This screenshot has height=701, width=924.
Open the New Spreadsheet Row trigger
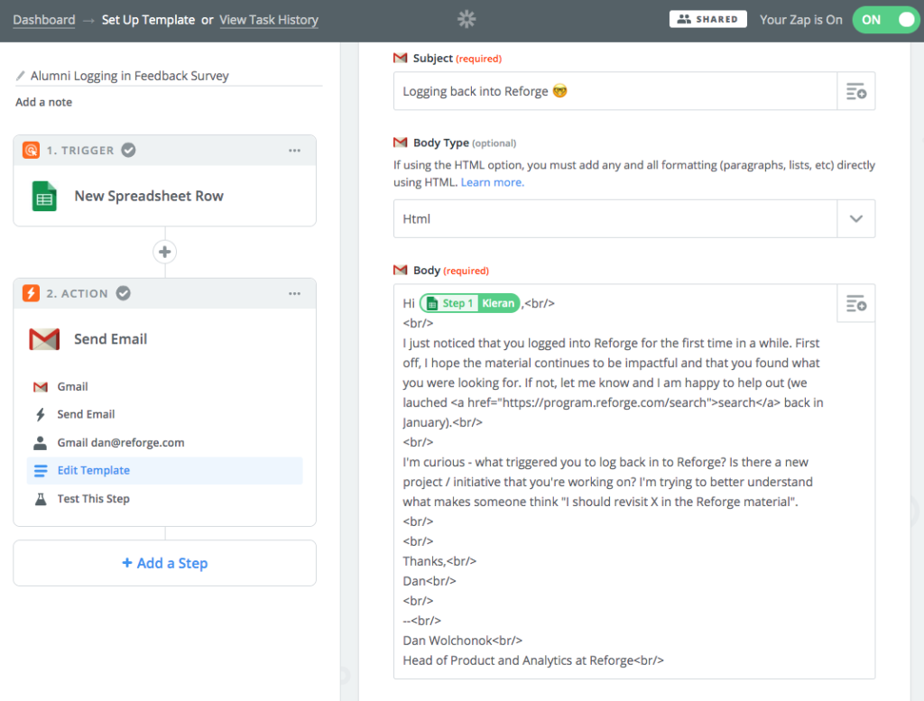click(165, 196)
